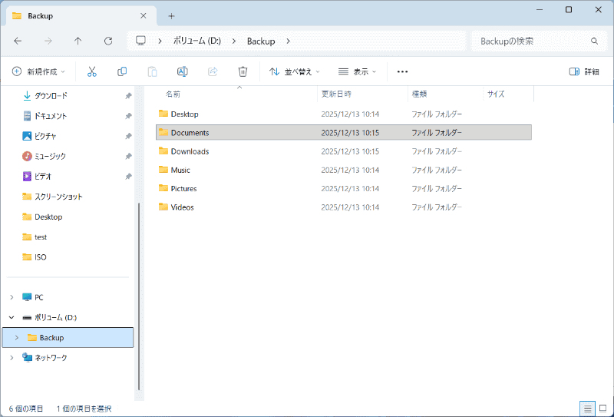Click pin icon next to ピクチャ

(x=128, y=136)
